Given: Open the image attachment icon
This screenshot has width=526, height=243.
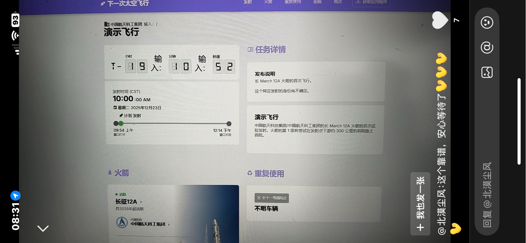Looking at the screenshot, I should click(x=487, y=72).
